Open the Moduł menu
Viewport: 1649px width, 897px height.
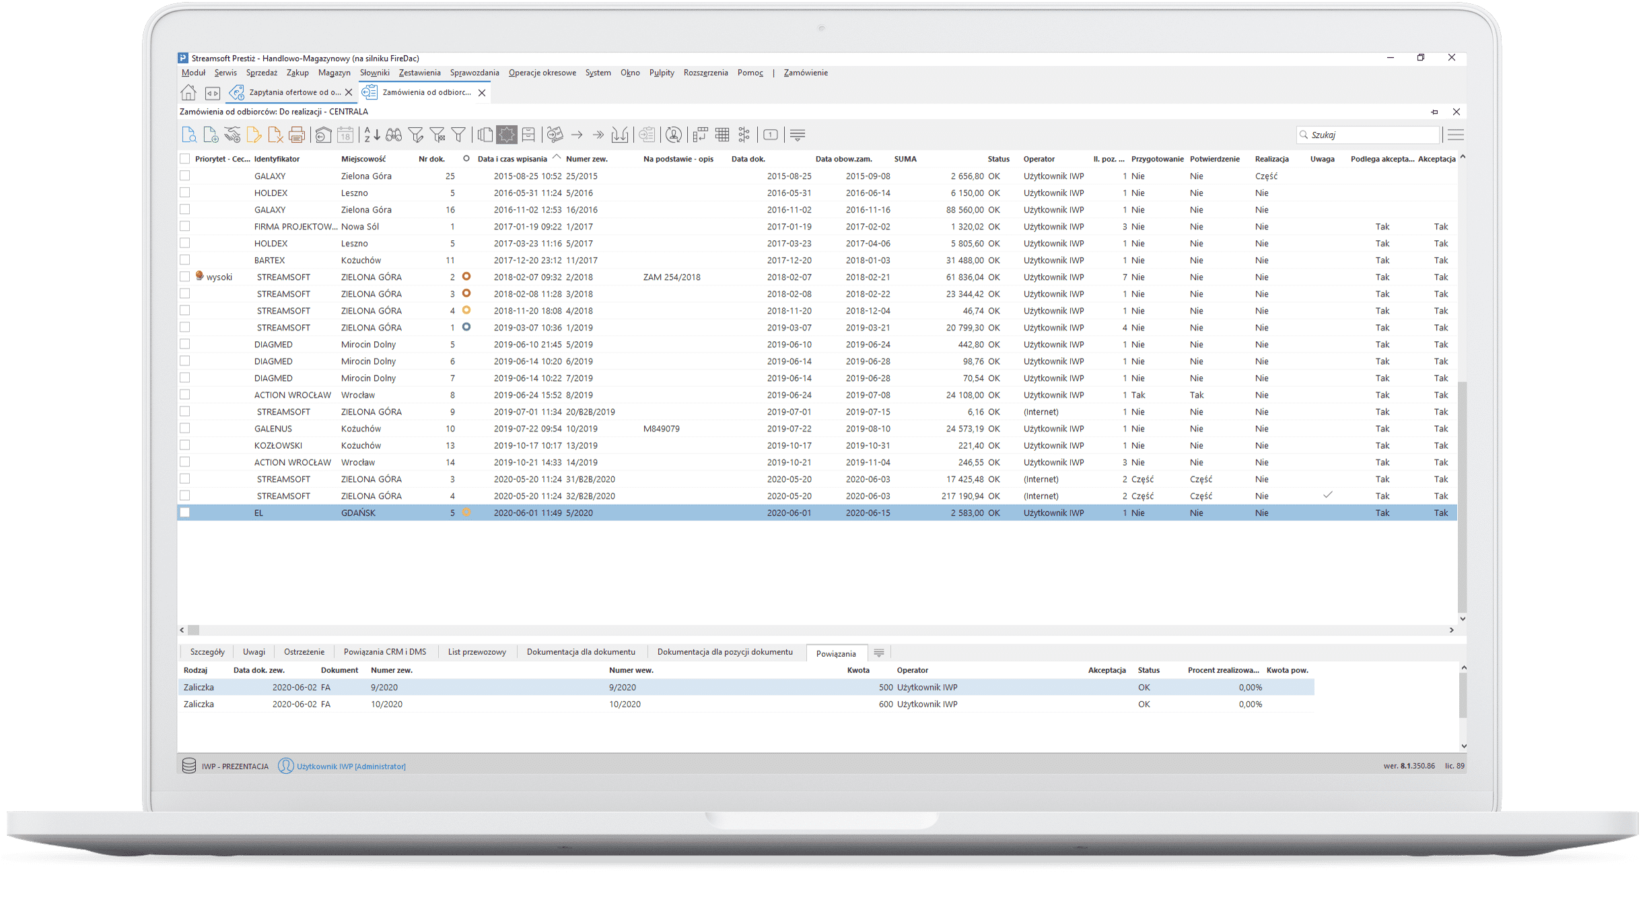[x=193, y=73]
